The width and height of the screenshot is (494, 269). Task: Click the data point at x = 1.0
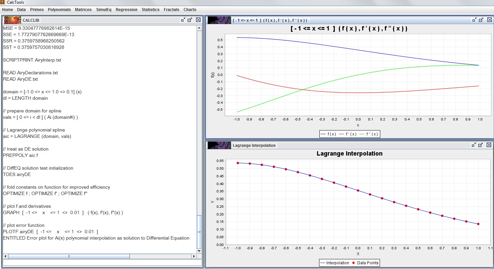478,224
